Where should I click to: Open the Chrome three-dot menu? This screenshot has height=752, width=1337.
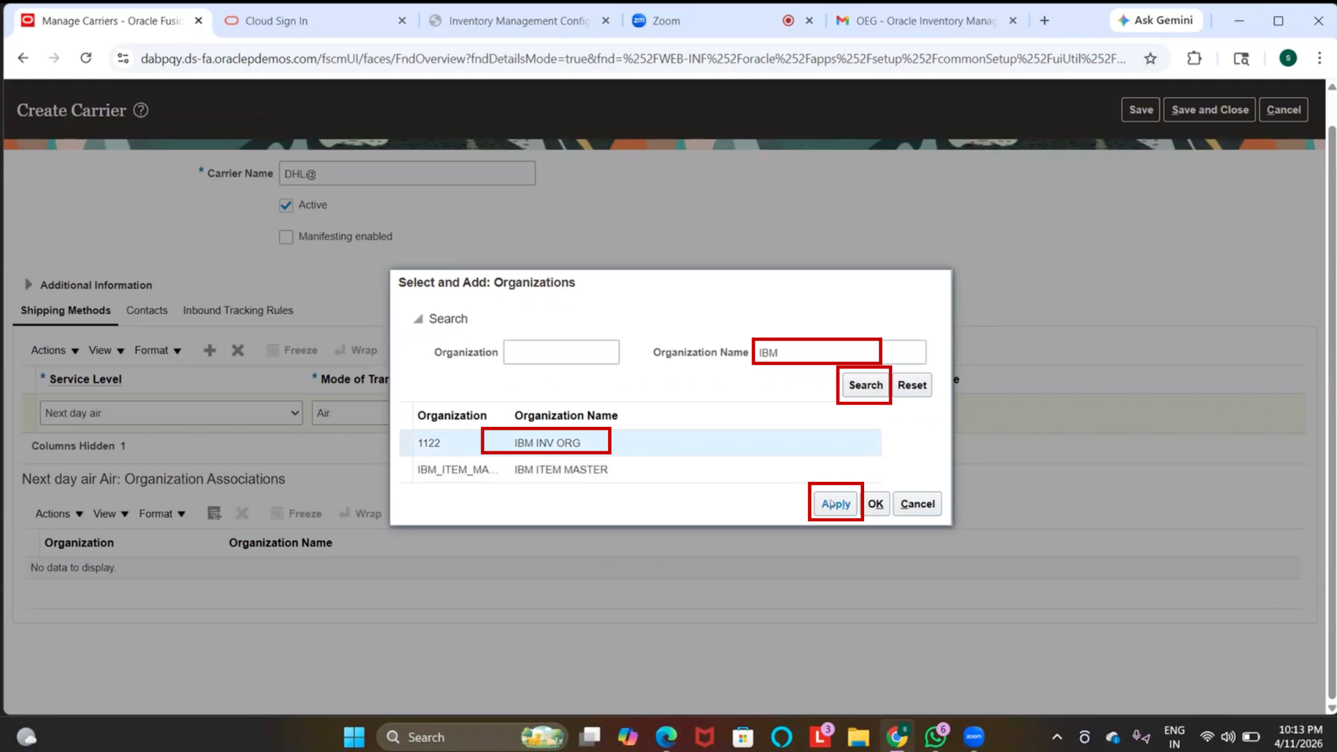tap(1319, 58)
